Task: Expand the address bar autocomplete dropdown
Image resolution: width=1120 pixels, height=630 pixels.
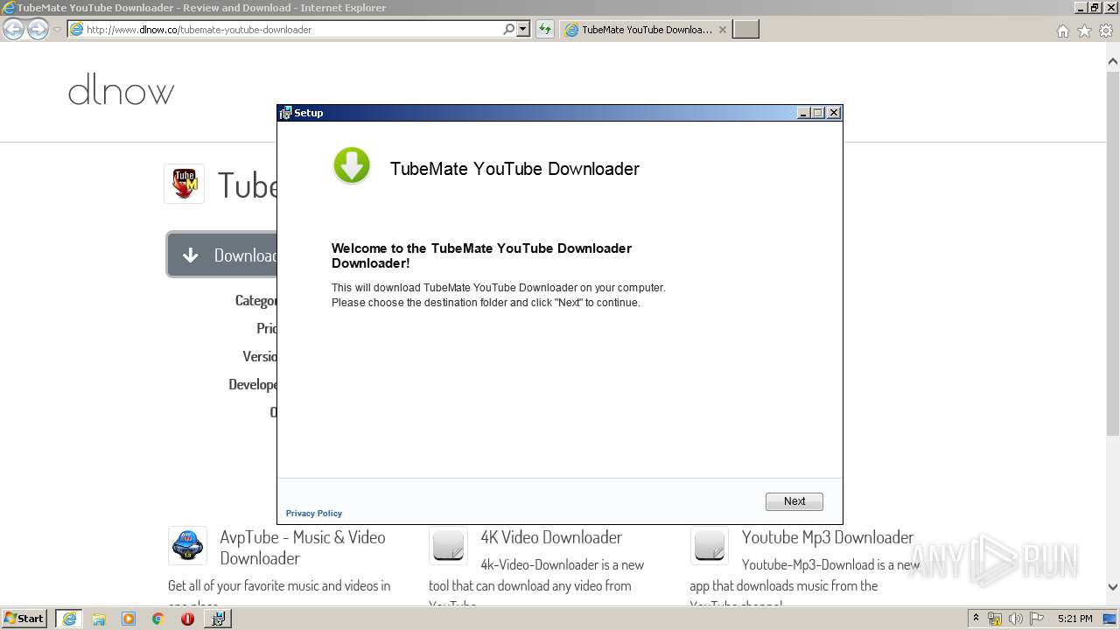Action: pyautogui.click(x=523, y=29)
